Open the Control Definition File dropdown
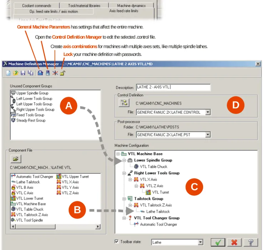This screenshot has height=250, width=263. 208,112
